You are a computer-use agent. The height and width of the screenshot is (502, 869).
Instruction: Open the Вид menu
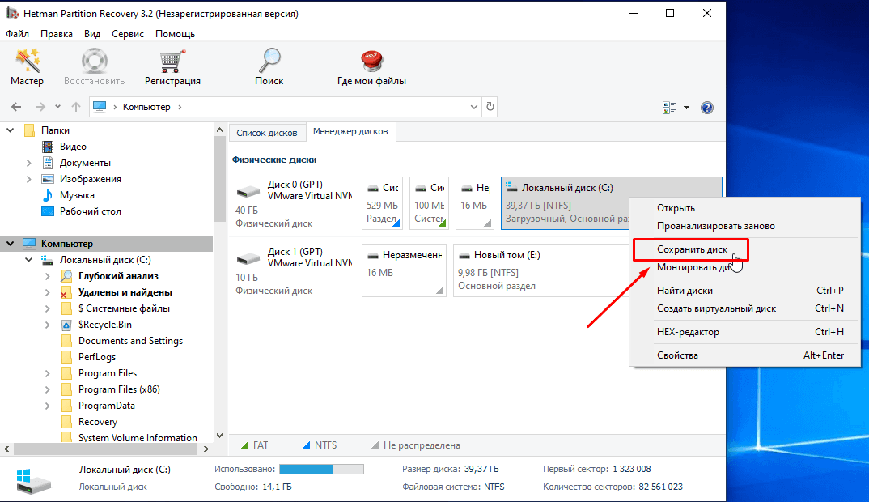(x=92, y=34)
